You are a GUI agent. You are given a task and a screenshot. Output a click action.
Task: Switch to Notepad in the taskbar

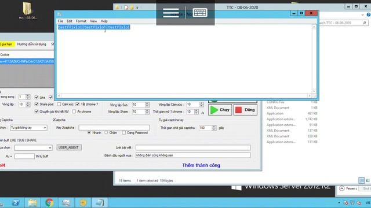[x=100, y=203]
